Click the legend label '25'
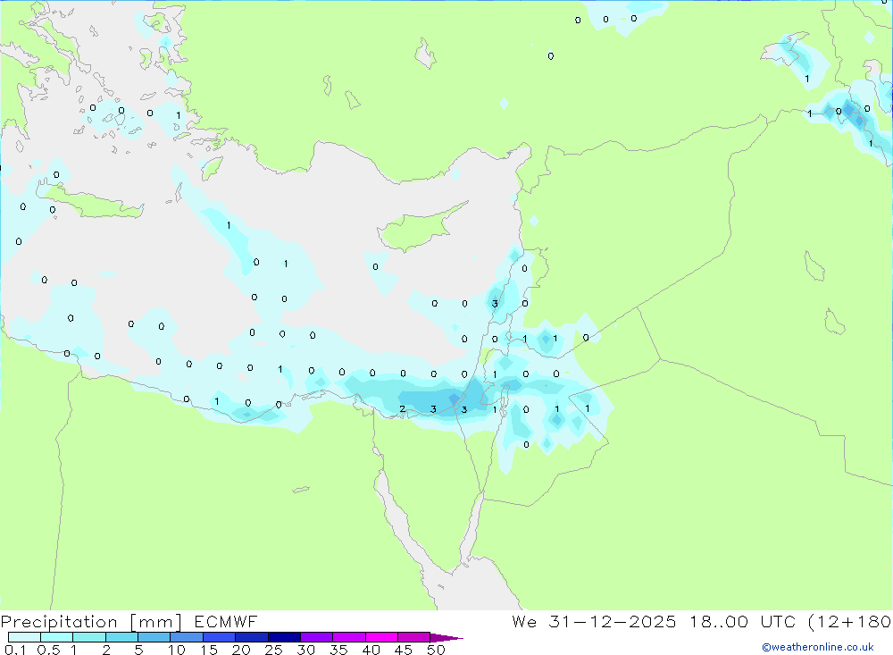Image resolution: width=893 pixels, height=655 pixels. (x=274, y=650)
